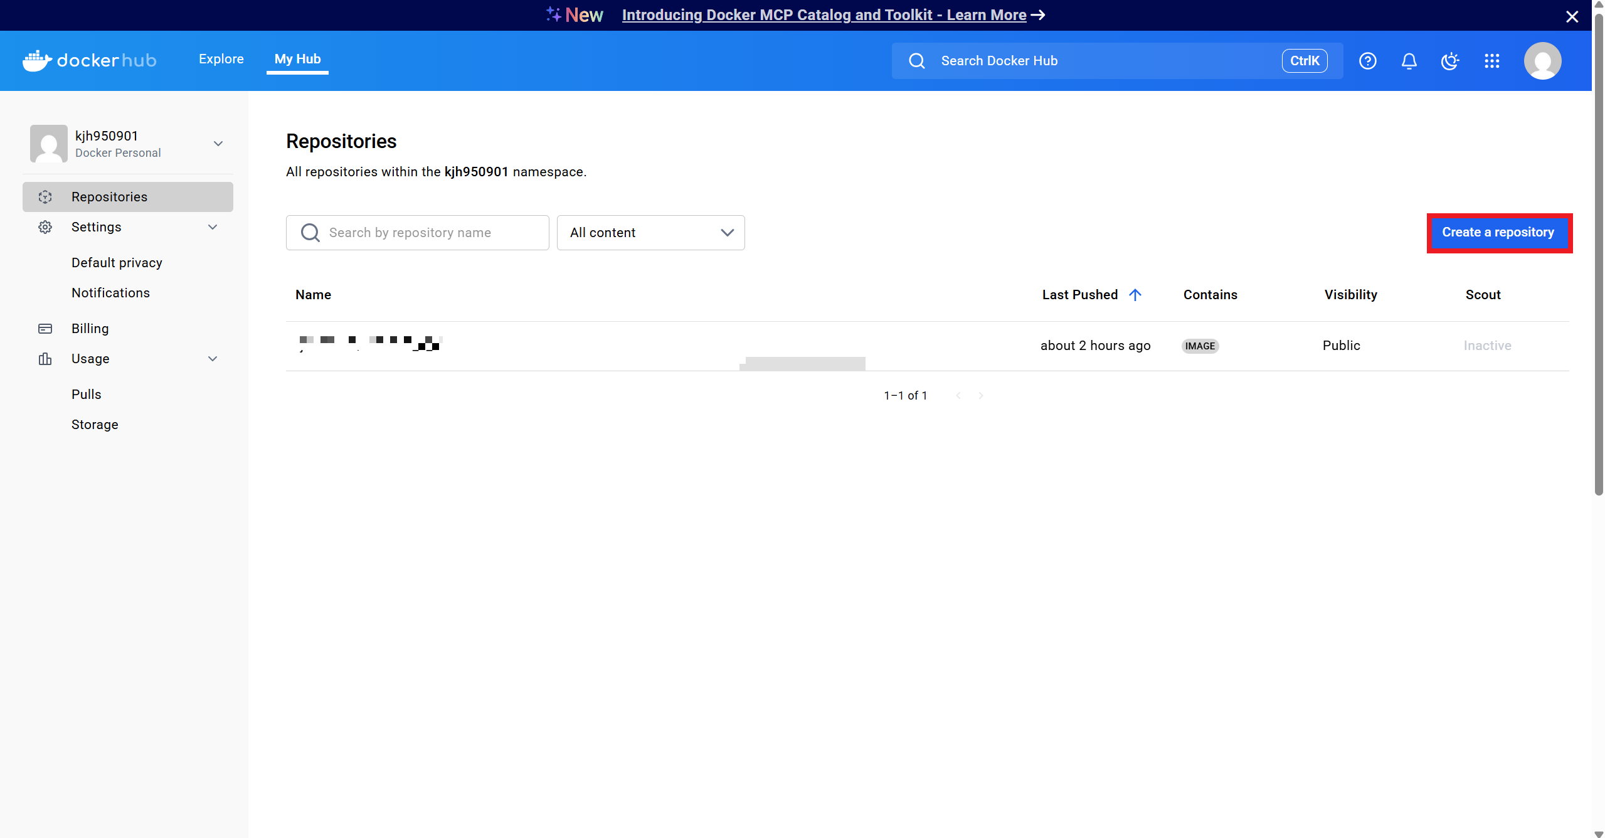Expand the kjh950901 account switcher
This screenshot has height=838, width=1605.
point(218,144)
